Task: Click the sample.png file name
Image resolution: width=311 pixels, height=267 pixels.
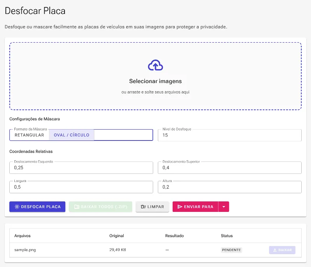Action: (25, 250)
